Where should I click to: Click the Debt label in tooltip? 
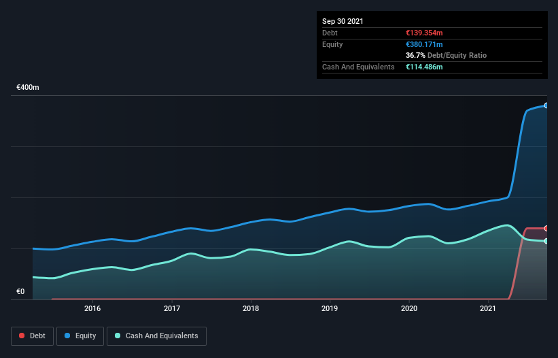(x=330, y=33)
